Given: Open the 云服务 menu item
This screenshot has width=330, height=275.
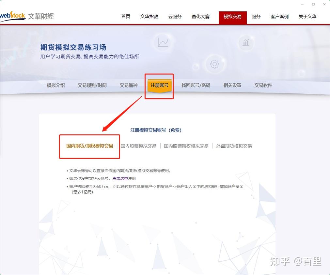Looking at the screenshot, I should click(x=175, y=16).
